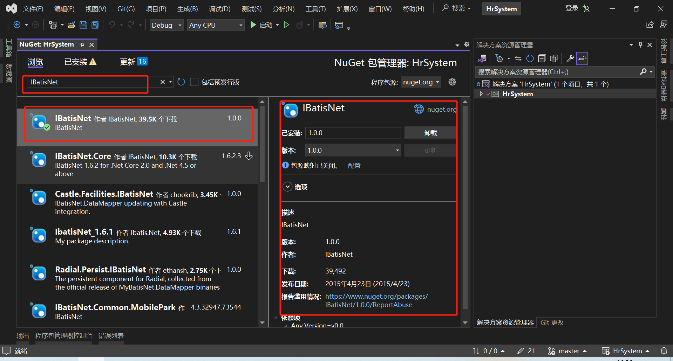Click the 'Save All' icon on the toolbar
Image resolution: width=673 pixels, height=361 pixels.
tap(95, 25)
